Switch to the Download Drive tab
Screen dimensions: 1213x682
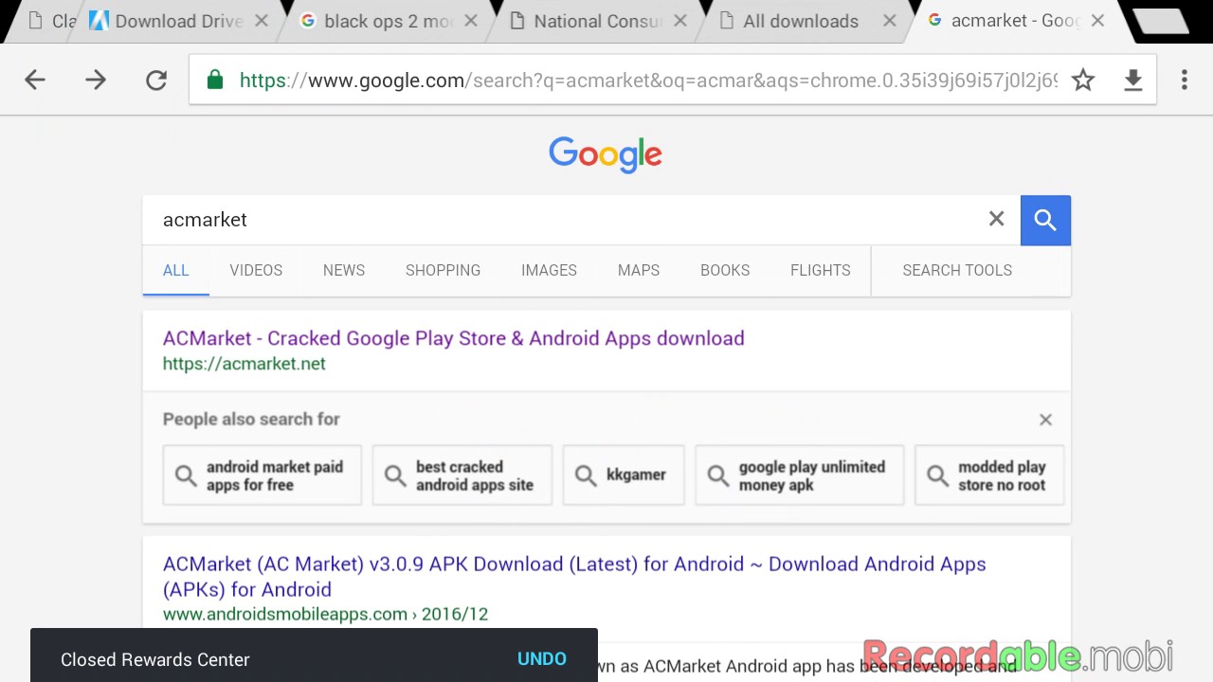pos(178,21)
